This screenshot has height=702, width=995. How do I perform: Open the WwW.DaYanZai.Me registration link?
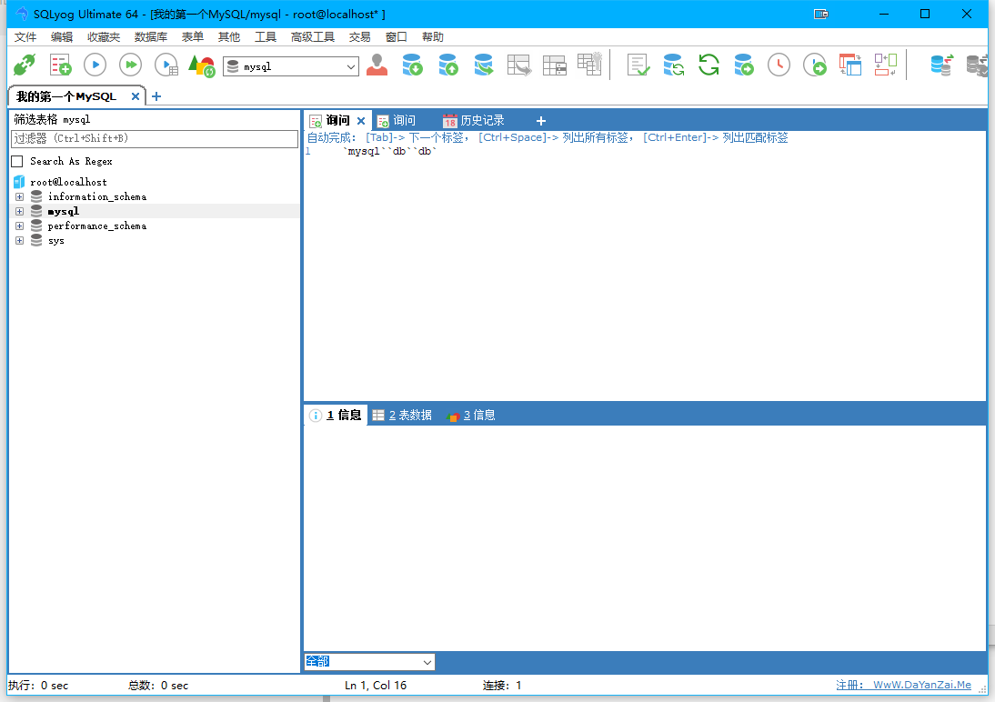click(x=922, y=685)
